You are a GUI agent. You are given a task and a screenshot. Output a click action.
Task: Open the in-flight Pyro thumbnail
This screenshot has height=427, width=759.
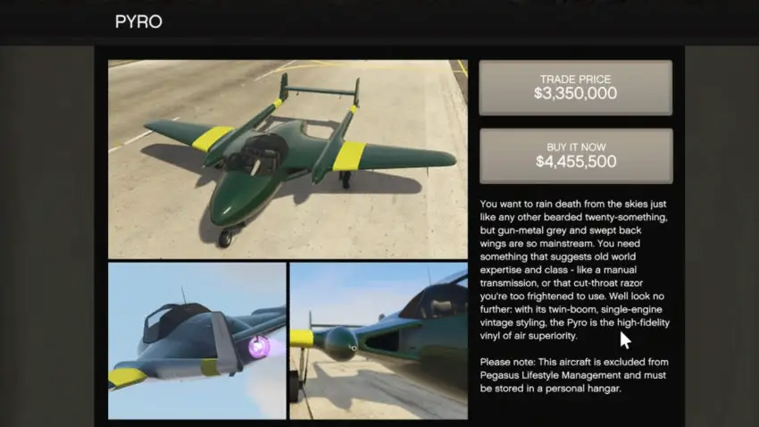[197, 341]
